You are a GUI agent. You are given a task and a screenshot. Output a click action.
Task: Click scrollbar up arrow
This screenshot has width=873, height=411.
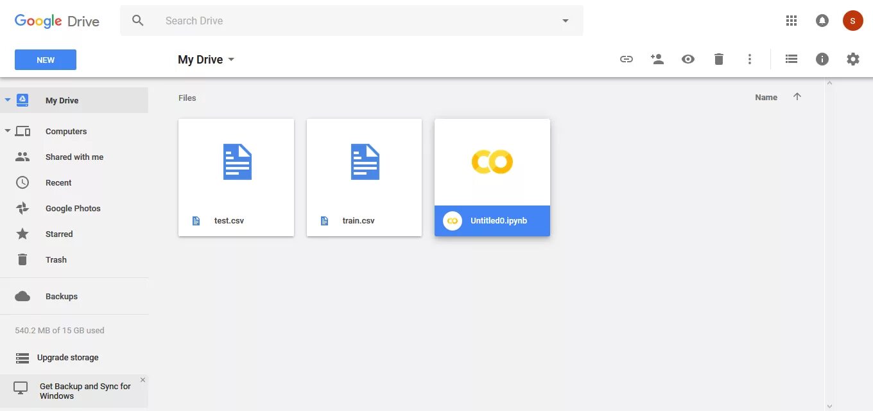pos(829,83)
